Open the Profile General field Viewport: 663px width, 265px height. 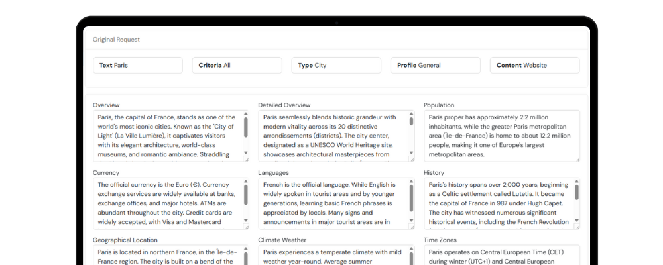click(436, 65)
